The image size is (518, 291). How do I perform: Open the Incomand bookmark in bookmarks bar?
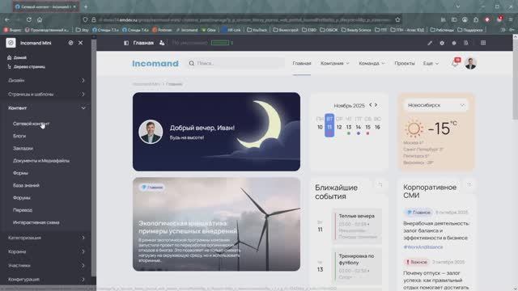click(x=187, y=30)
